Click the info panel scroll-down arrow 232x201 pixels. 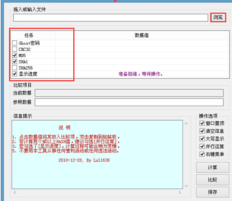(x=186, y=186)
